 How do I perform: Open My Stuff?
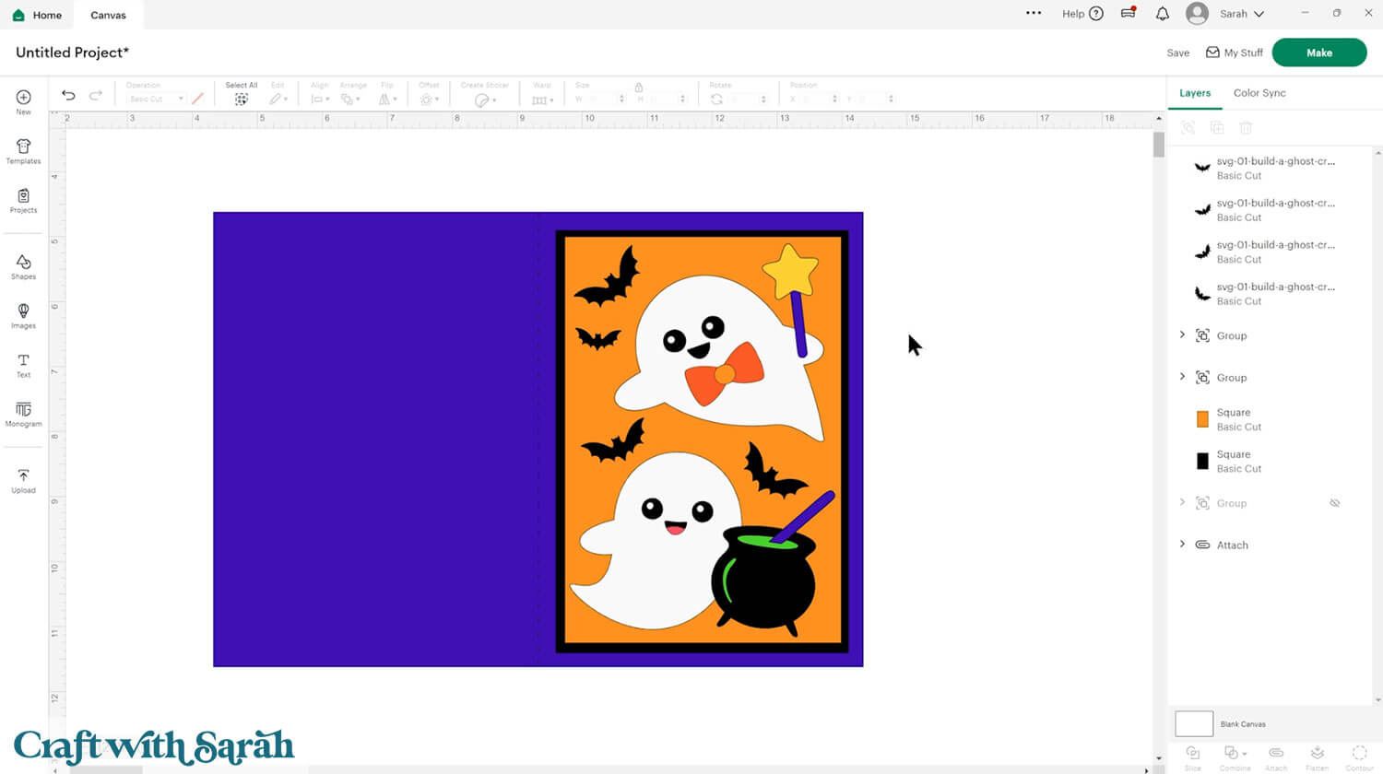(x=1235, y=53)
